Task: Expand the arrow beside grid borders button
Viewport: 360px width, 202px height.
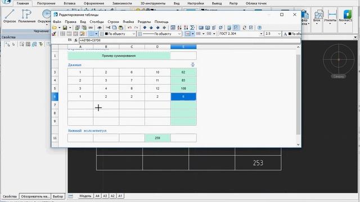Action: [x=96, y=34]
